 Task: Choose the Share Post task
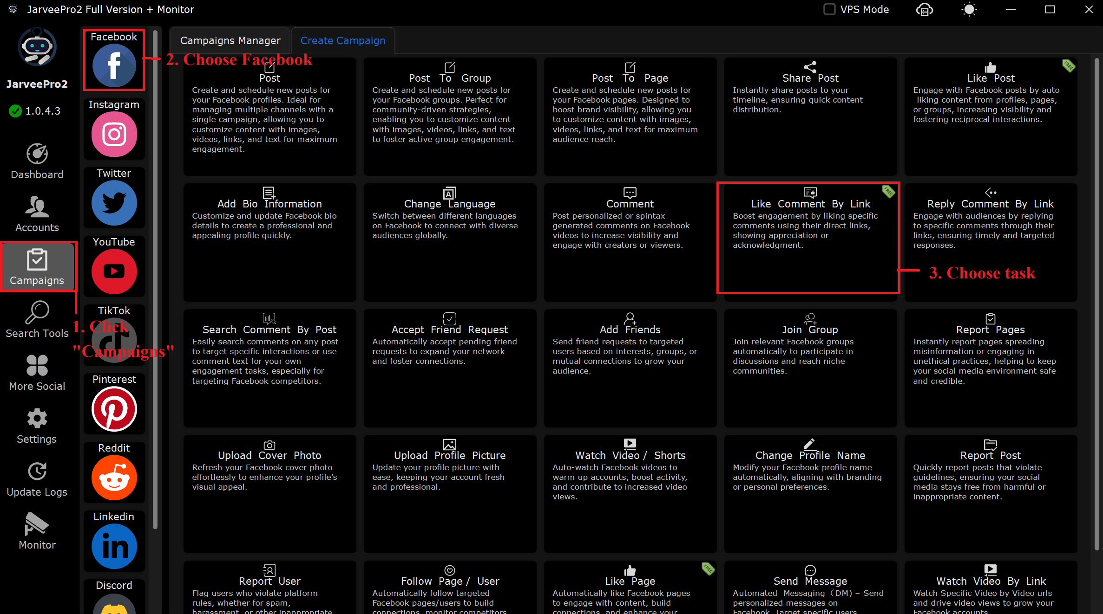(810, 116)
